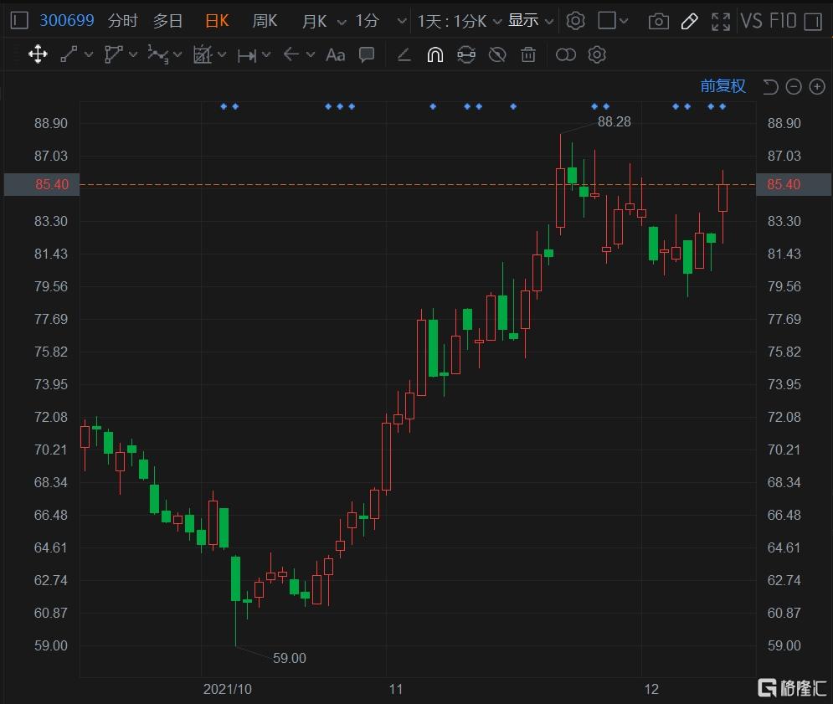The height and width of the screenshot is (704, 833).
Task: Zoom in chart with plus button
Action: click(817, 86)
